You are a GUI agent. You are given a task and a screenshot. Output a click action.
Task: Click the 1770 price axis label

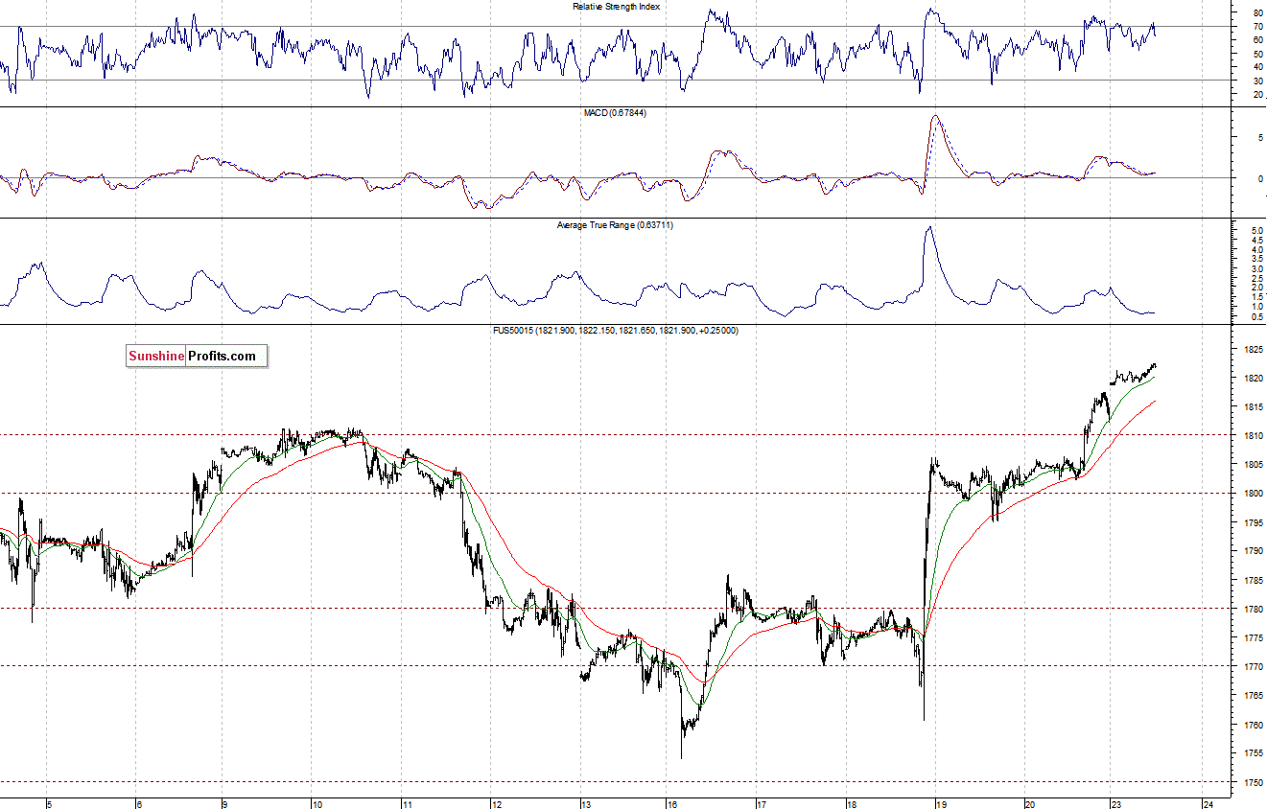tap(1254, 666)
